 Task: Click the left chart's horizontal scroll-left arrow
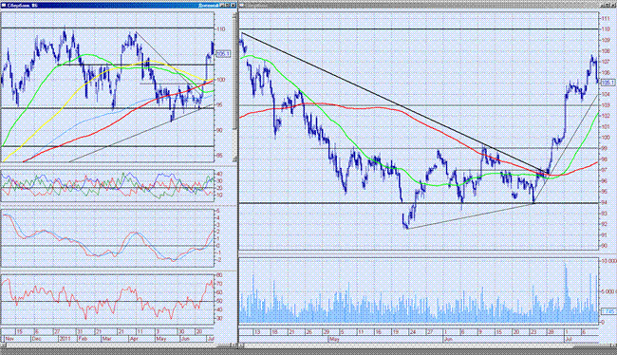(x=3, y=346)
